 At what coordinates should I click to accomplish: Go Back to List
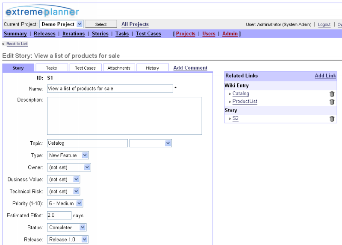[x=17, y=44]
